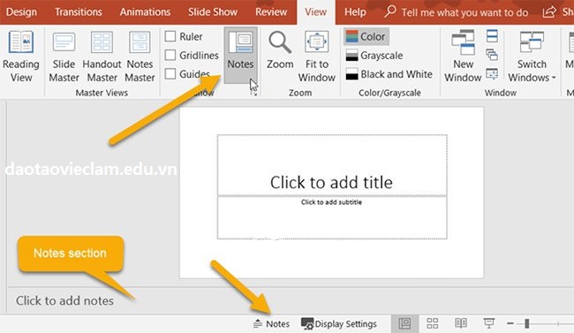The height and width of the screenshot is (333, 574).
Task: Open a New Window
Action: coord(463,57)
